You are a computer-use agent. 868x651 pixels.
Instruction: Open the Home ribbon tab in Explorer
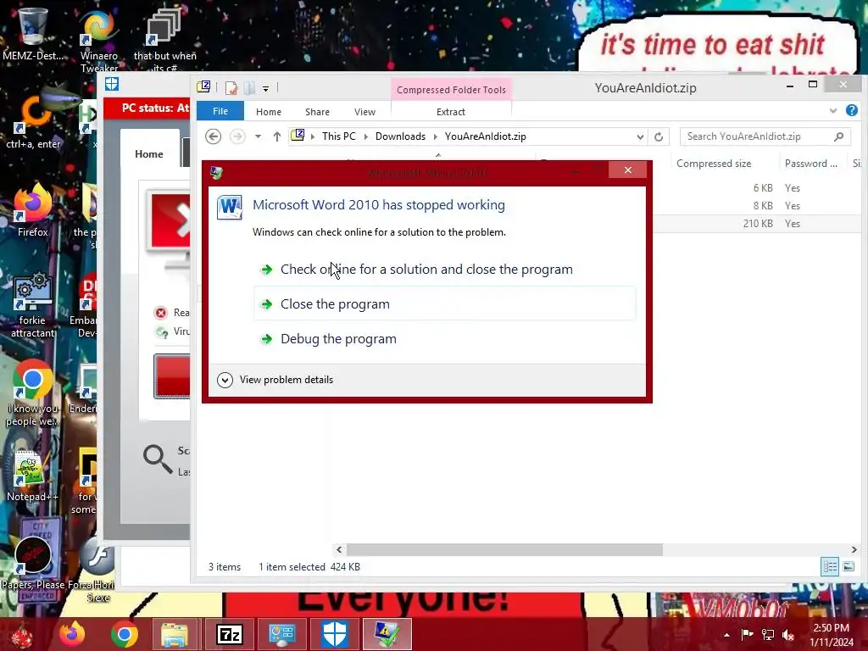point(269,112)
